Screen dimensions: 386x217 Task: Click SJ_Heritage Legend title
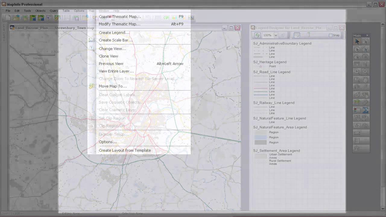[x=270, y=62]
